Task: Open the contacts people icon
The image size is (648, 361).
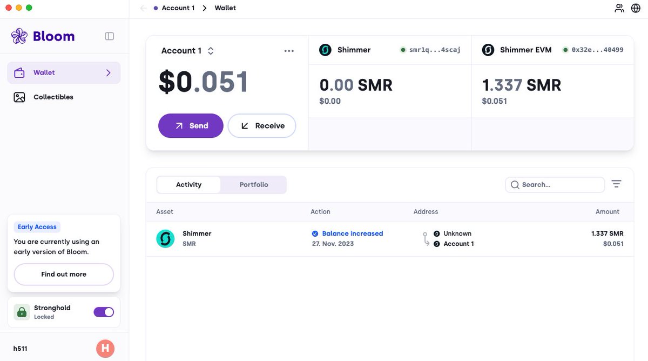Action: click(619, 8)
